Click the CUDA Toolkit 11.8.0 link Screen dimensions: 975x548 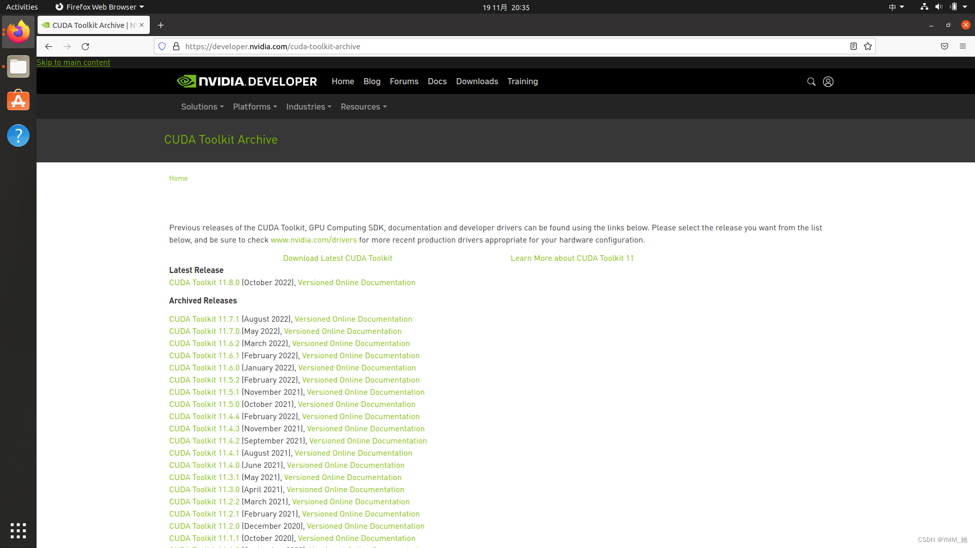pyautogui.click(x=204, y=283)
